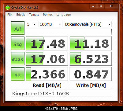Select the 512K read result 17.06

click(47, 59)
